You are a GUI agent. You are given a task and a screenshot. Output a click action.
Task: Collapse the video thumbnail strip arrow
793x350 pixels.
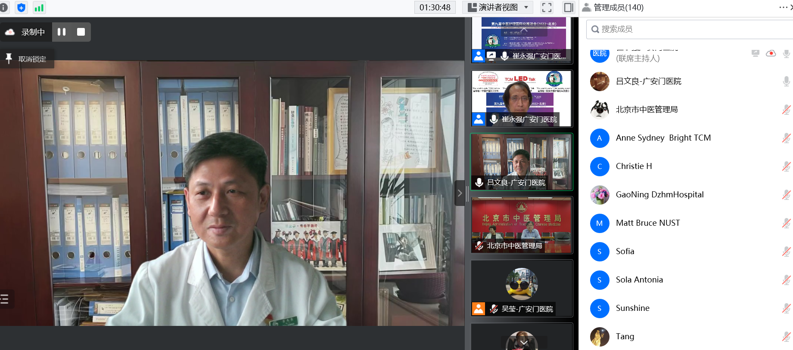(460, 193)
